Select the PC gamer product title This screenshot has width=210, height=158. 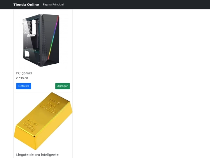(24, 73)
